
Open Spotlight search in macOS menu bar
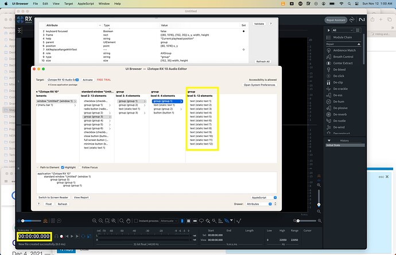pyautogui.click(x=349, y=4)
